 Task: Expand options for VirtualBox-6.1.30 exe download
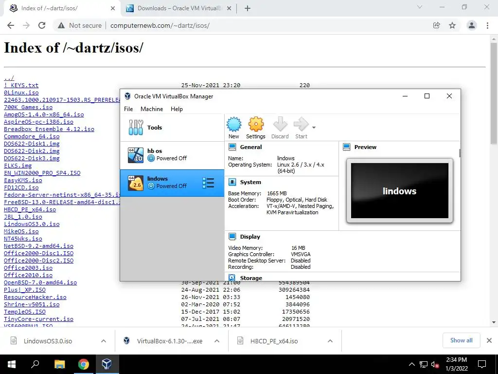click(x=217, y=341)
